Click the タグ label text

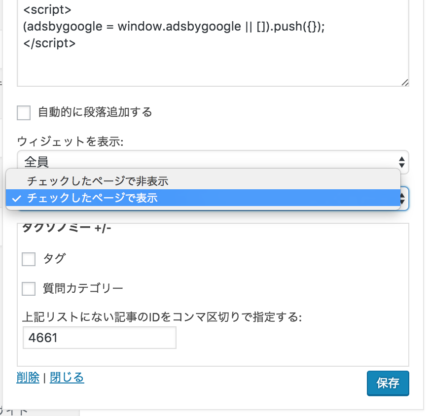click(x=55, y=259)
